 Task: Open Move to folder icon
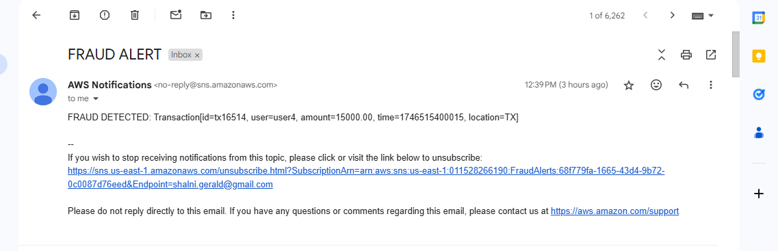205,15
